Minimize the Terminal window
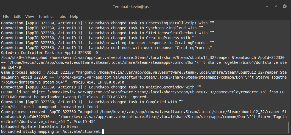The width and height of the screenshot is (291, 135). tap(267, 7)
